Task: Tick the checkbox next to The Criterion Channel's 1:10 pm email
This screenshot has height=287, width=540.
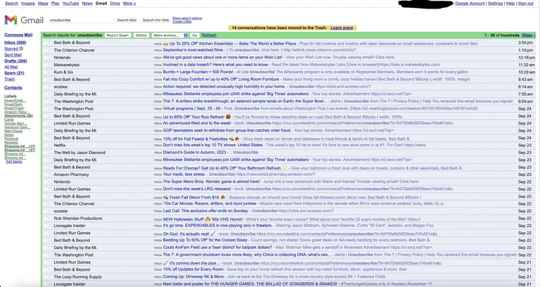Action: pos(46,50)
